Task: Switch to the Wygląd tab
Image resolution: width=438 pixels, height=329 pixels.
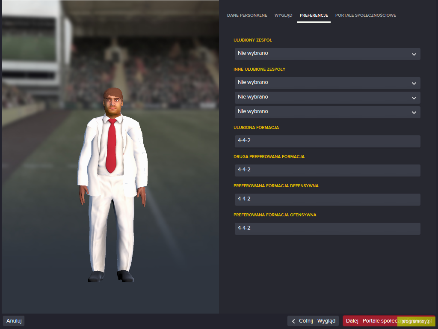Action: tap(283, 15)
